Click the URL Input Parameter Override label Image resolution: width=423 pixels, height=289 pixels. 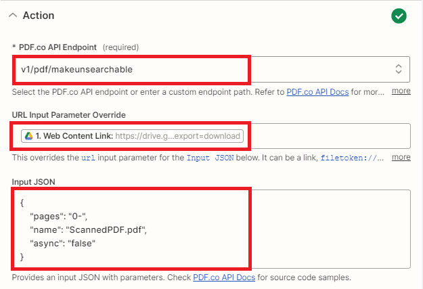pyautogui.click(x=68, y=114)
